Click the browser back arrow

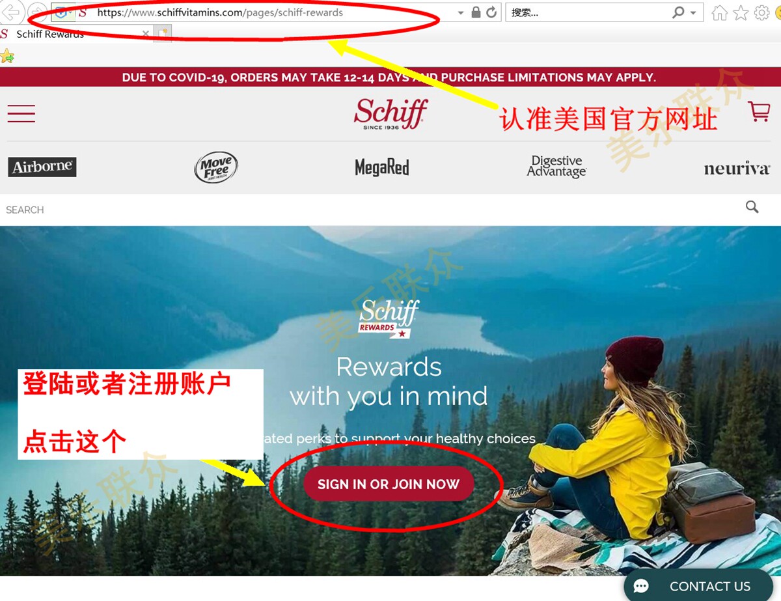(12, 12)
